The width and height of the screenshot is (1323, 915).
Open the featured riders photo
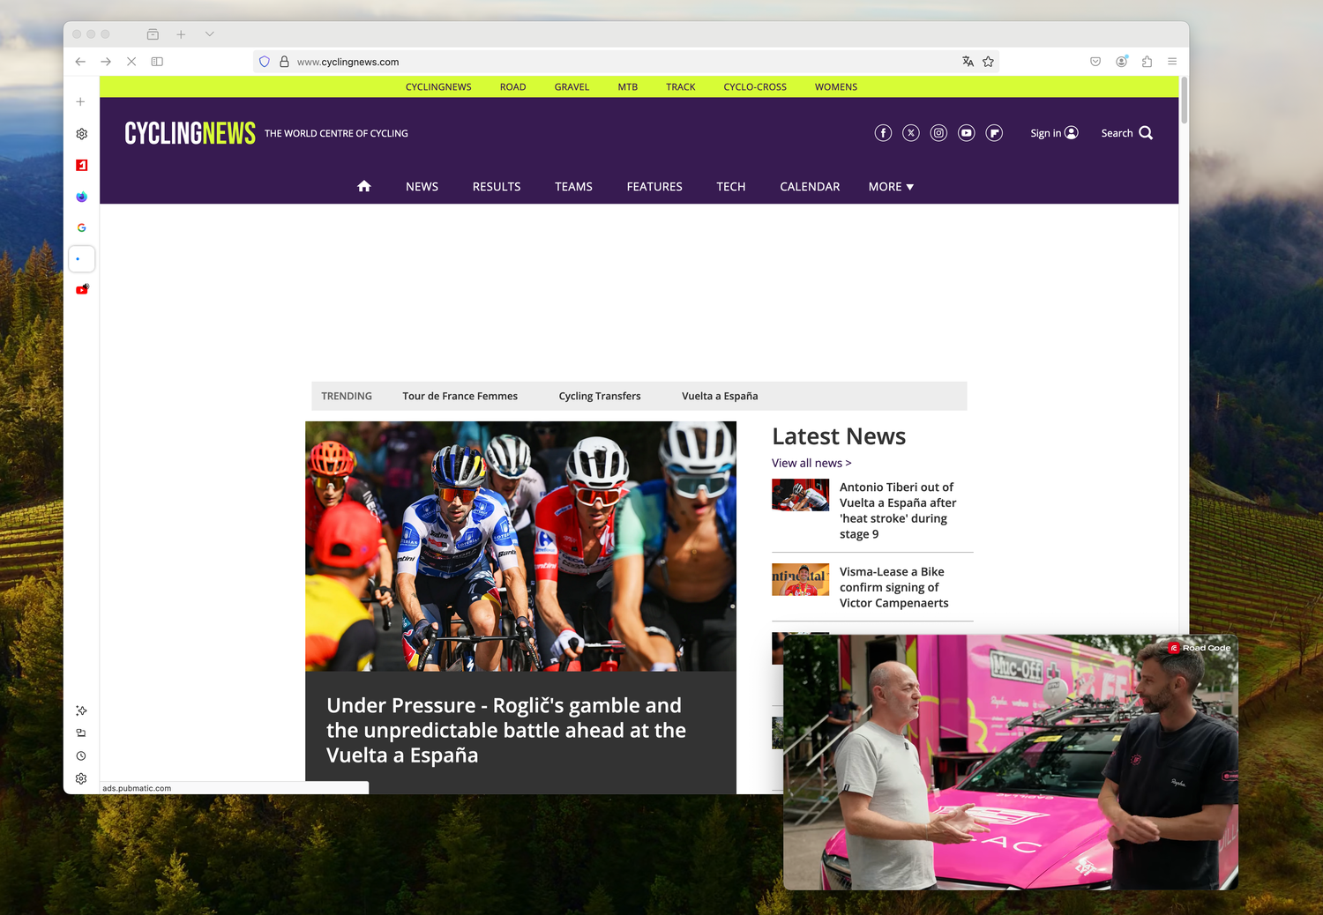point(520,547)
